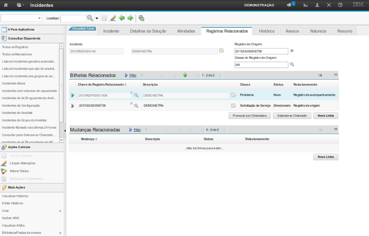Expand the Criar submenu arrow
The image size is (369, 236).
click(x=60, y=211)
